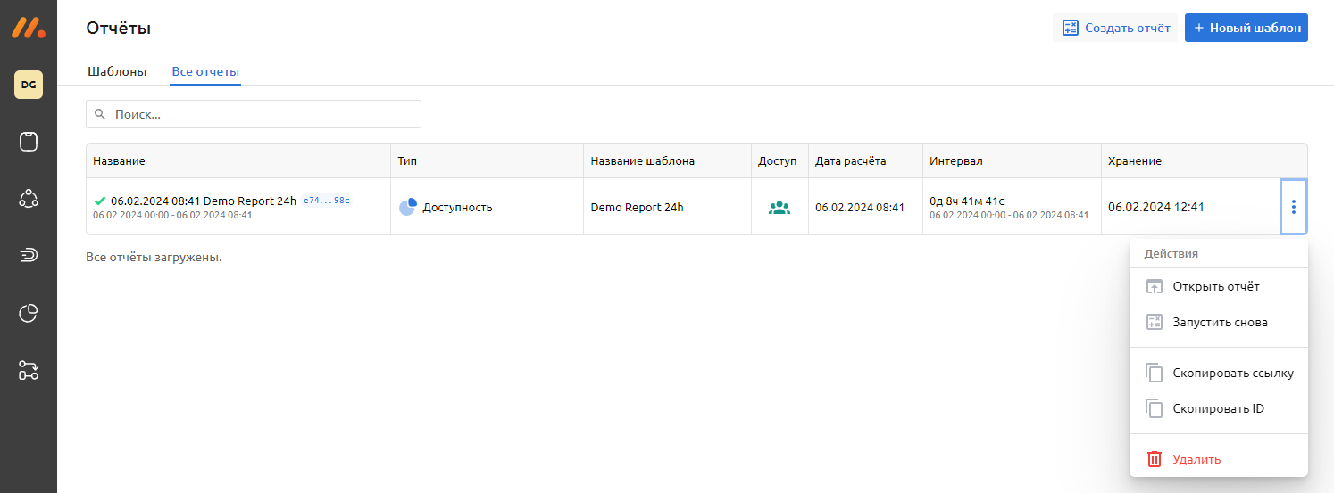1334x493 pixels.
Task: Select Запустить снова menu item
Action: click(x=1220, y=322)
